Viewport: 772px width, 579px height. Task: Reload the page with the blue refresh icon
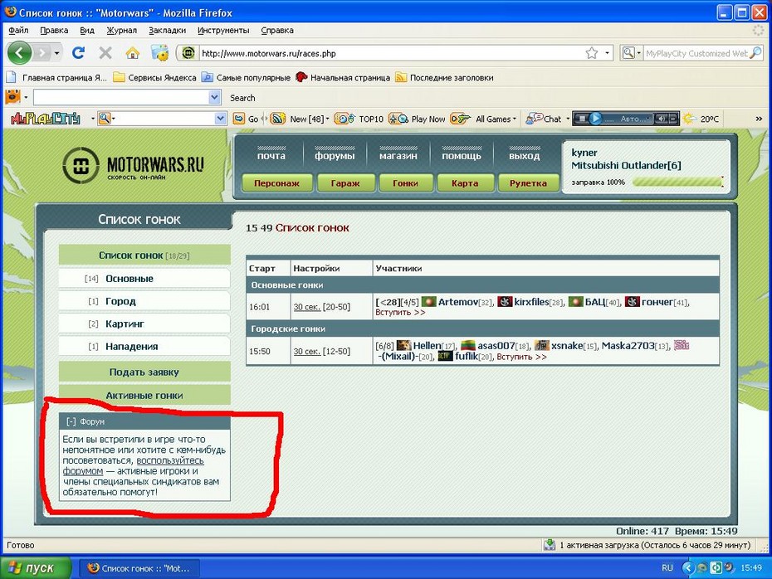coord(78,52)
